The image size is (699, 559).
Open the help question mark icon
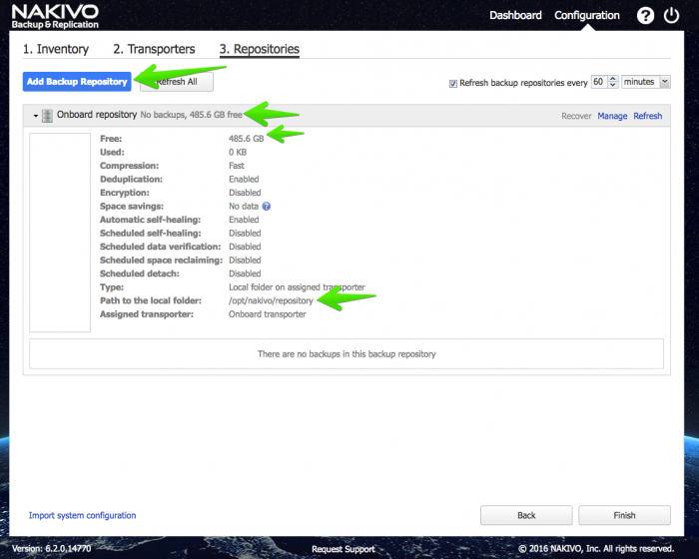[x=645, y=16]
